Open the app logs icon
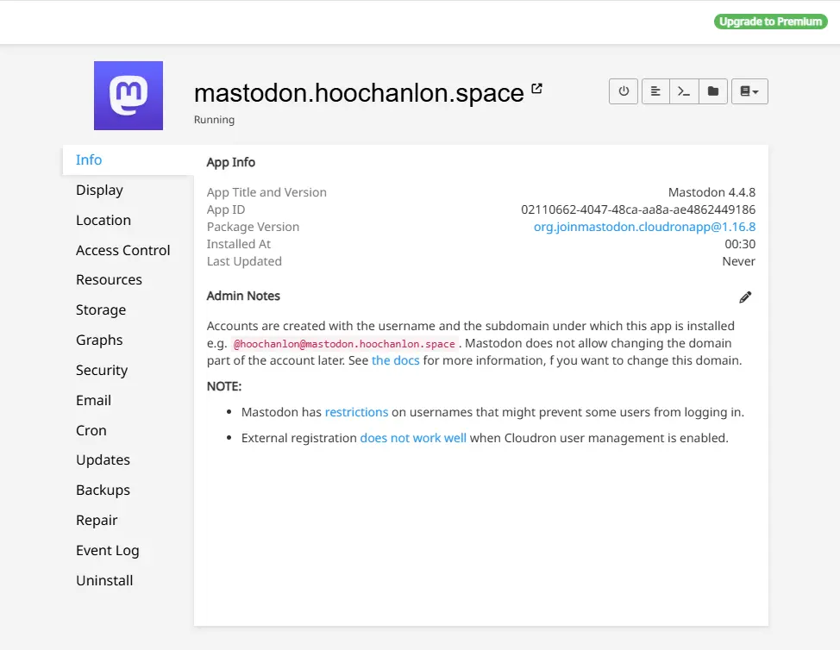 point(655,91)
